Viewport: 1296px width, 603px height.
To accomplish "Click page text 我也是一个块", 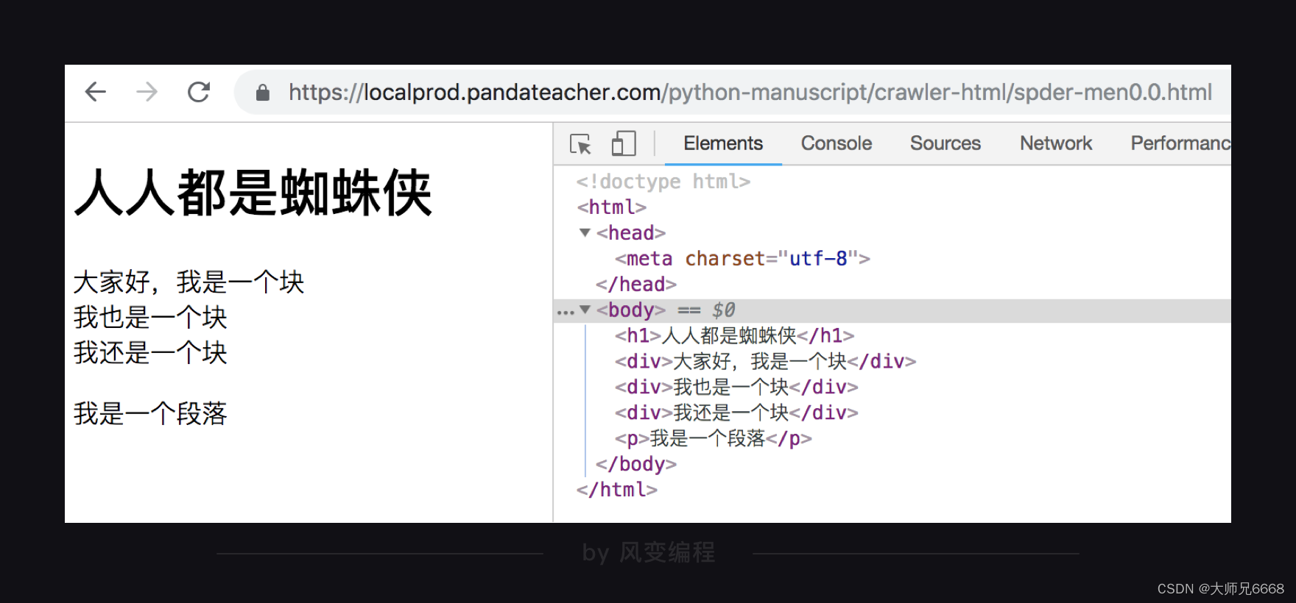I will click(150, 318).
